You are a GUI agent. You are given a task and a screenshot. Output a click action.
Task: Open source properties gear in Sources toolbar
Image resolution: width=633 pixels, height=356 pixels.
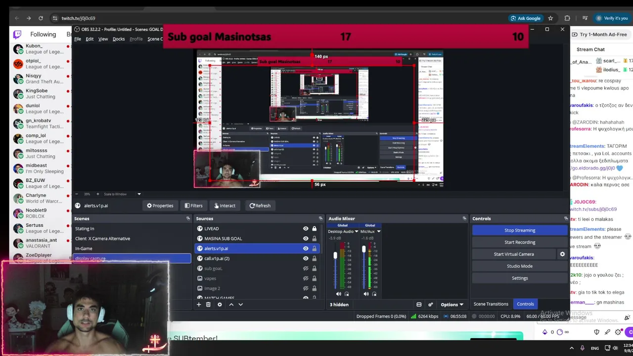(x=220, y=305)
